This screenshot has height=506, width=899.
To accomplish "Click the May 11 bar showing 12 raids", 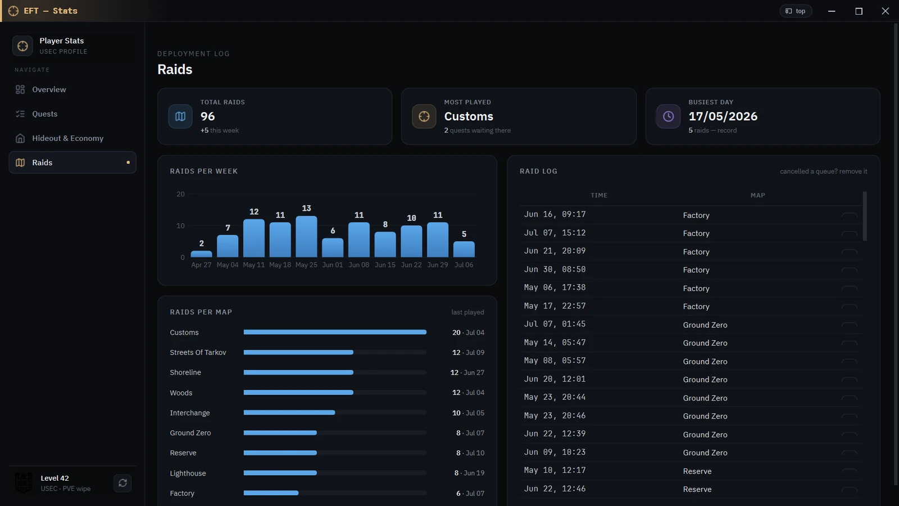I will coord(254,238).
